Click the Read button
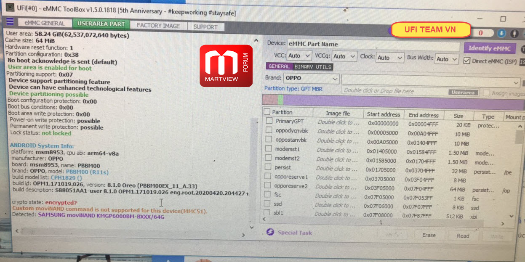525x262 pixels. click(x=463, y=236)
